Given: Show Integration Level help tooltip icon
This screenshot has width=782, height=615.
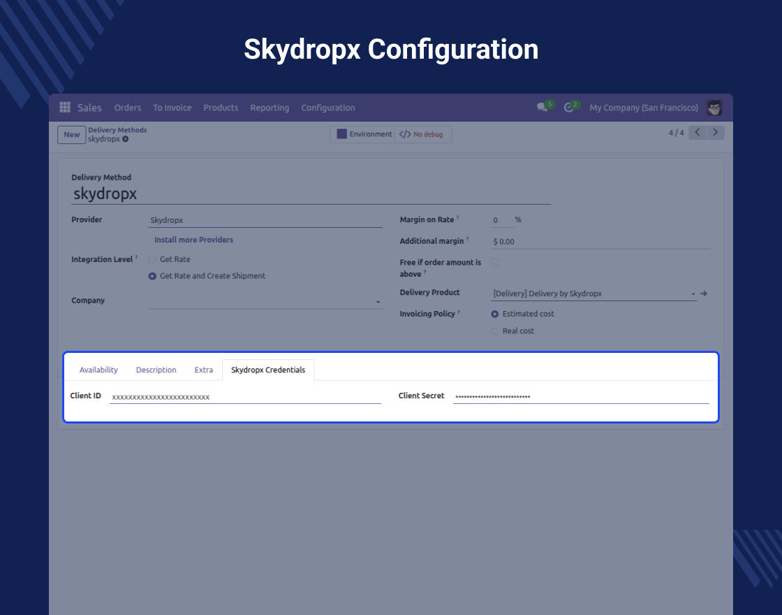Looking at the screenshot, I should click(136, 258).
